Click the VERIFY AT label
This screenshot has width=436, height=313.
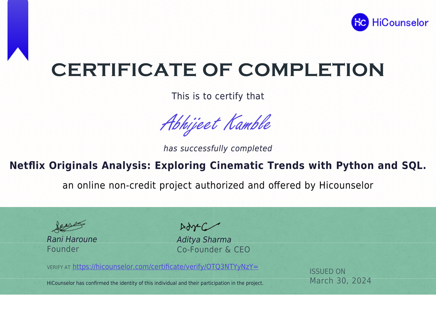[x=59, y=266]
